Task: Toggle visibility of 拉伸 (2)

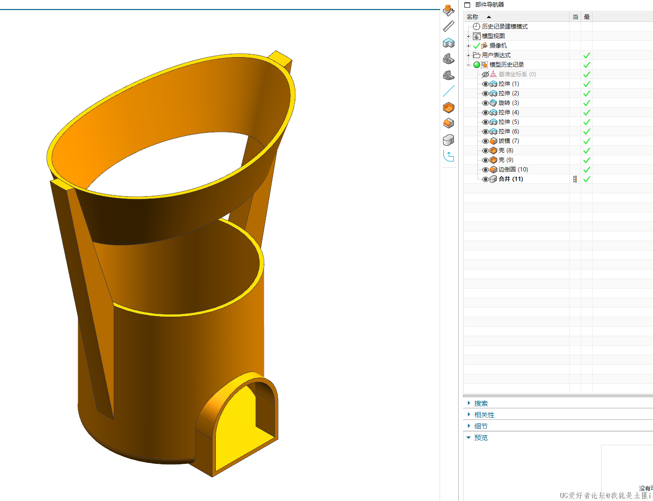Action: pyautogui.click(x=485, y=93)
